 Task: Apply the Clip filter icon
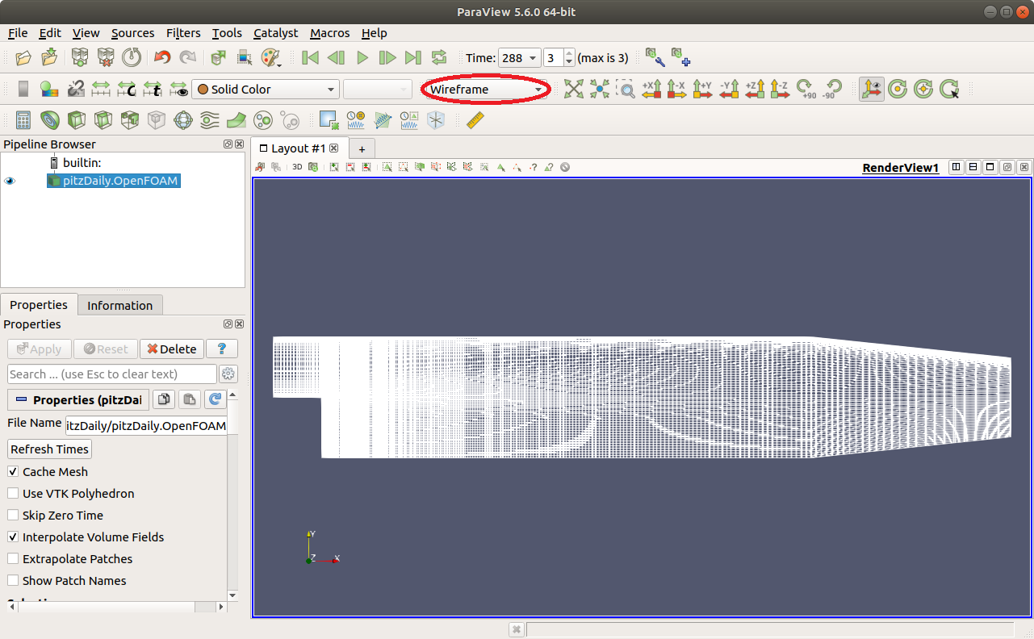(77, 121)
